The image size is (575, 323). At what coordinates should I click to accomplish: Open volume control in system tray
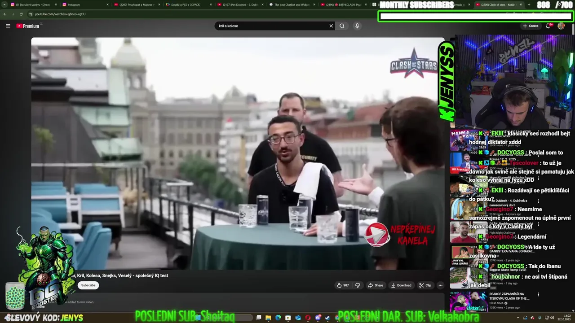[x=552, y=318]
